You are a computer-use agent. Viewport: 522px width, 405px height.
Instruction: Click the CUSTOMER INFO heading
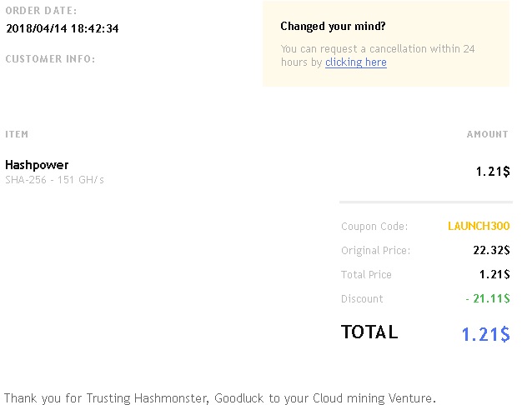click(x=50, y=59)
